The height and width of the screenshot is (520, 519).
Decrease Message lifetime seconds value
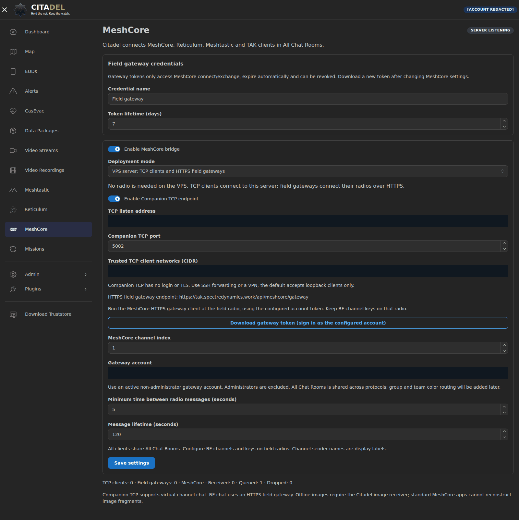click(504, 437)
